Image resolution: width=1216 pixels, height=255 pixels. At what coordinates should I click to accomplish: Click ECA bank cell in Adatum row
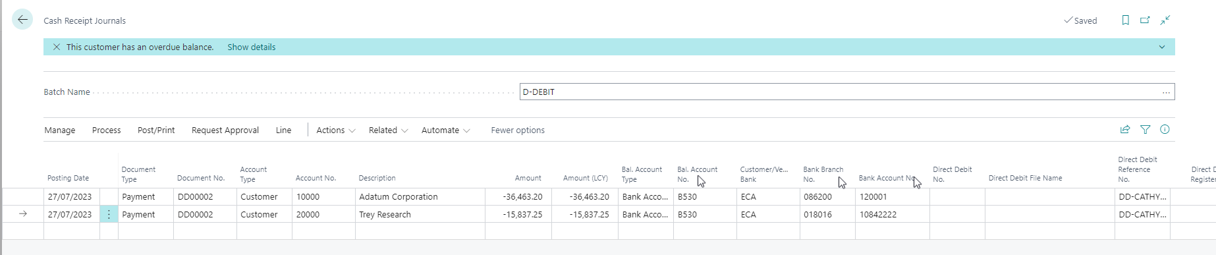[768, 197]
